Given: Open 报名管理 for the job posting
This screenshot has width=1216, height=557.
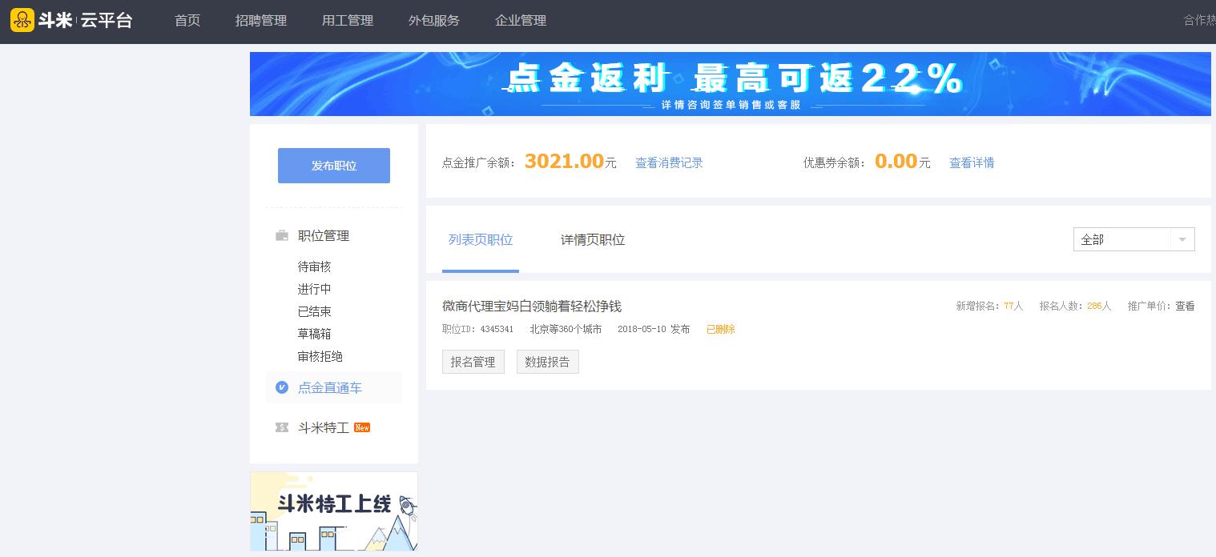Looking at the screenshot, I should pos(473,362).
